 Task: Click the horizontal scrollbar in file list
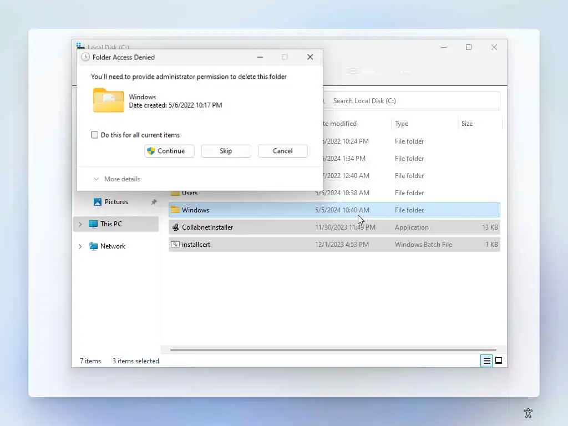[333, 350]
